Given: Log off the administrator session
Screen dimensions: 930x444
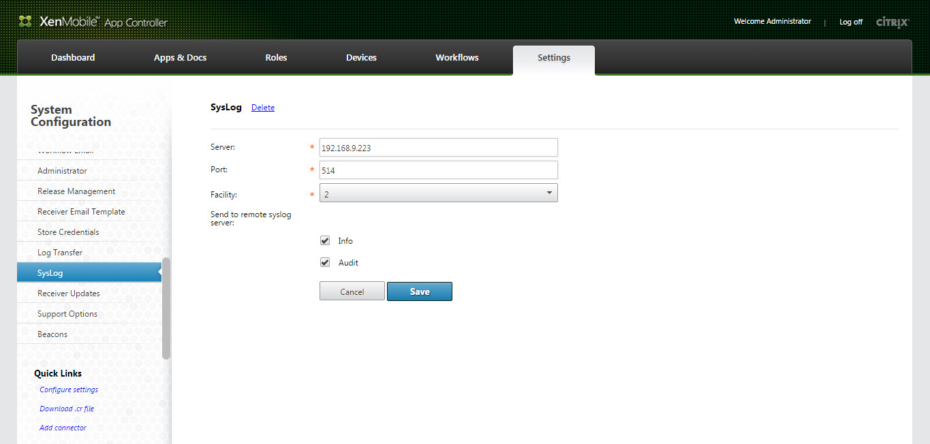Looking at the screenshot, I should (x=851, y=22).
